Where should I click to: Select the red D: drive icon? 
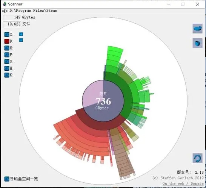[7, 41]
